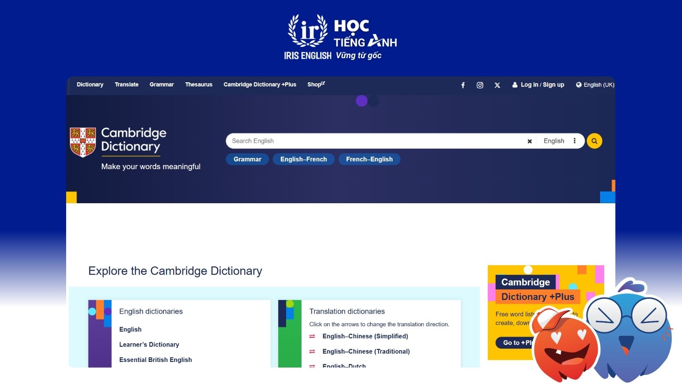
Task: Clear search field with the X icon
Action: [529, 141]
